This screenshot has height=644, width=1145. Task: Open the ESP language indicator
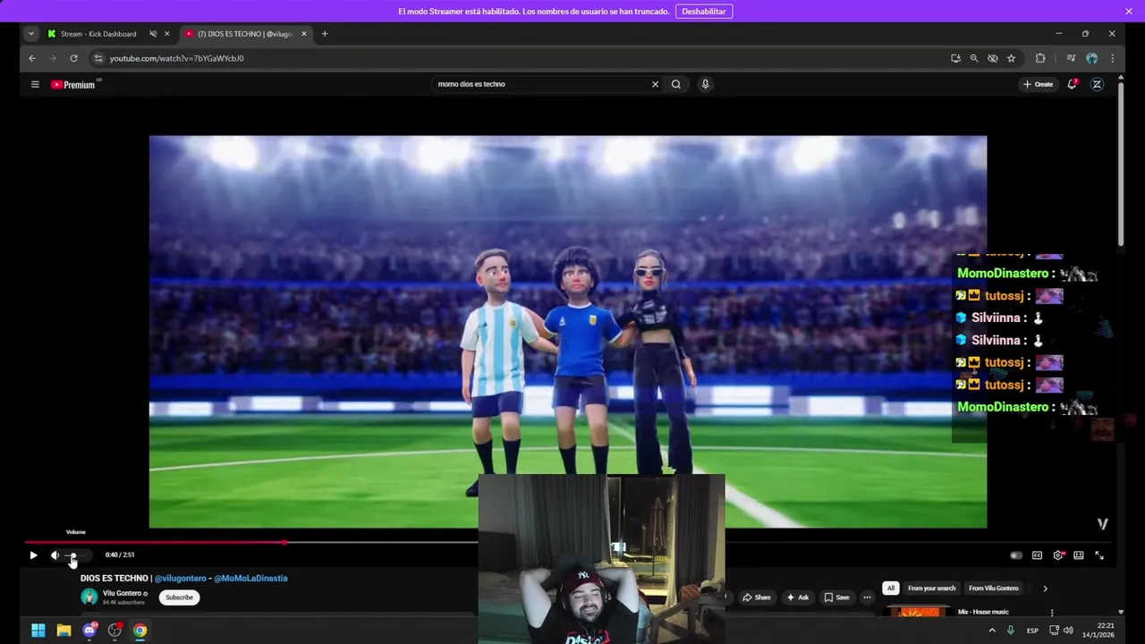tap(1032, 631)
